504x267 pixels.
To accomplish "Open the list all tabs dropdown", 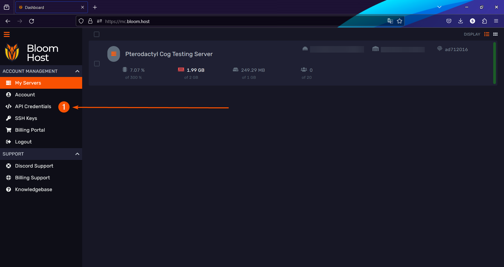I will tap(439, 7).
